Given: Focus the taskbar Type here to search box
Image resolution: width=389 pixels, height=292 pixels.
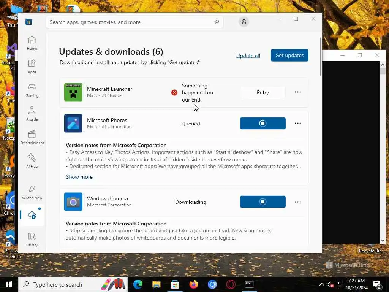Looking at the screenshot, I should click(x=73, y=284).
